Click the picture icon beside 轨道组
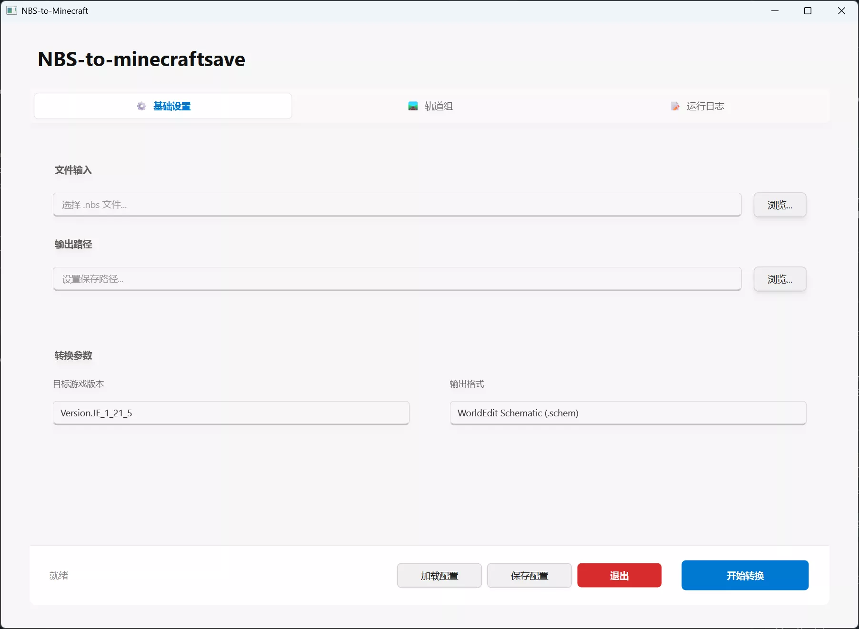 tap(413, 106)
